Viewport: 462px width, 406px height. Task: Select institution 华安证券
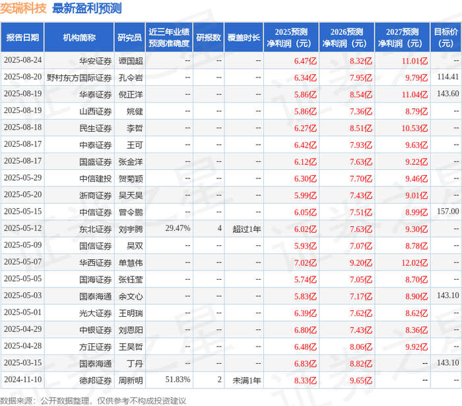pyautogui.click(x=96, y=61)
